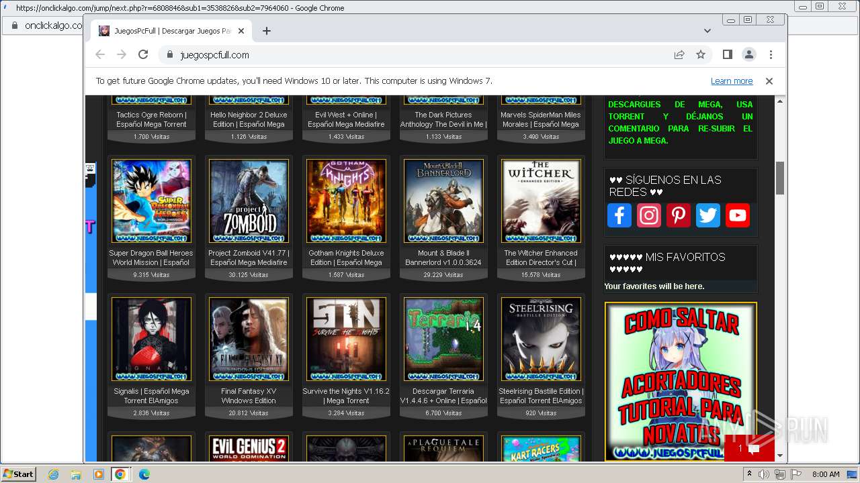Click Signalis Español Mega Torrent title

pos(151,396)
